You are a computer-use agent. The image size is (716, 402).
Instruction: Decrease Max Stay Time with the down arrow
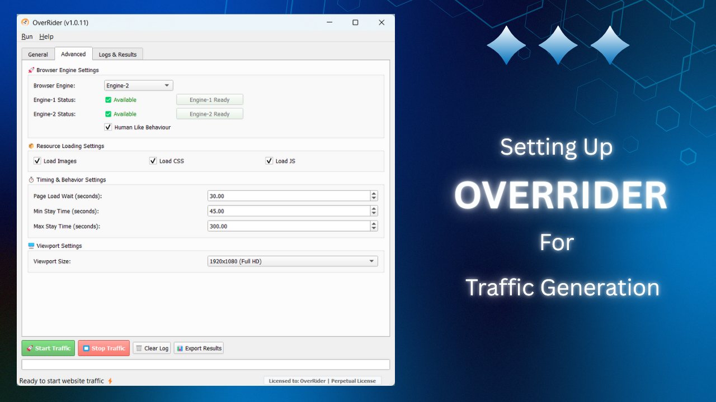pyautogui.click(x=374, y=229)
